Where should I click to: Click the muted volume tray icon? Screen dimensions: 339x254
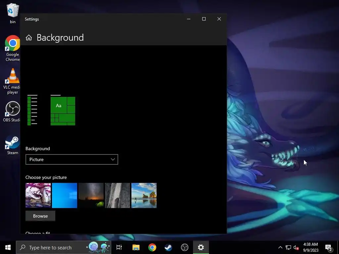coord(296,247)
